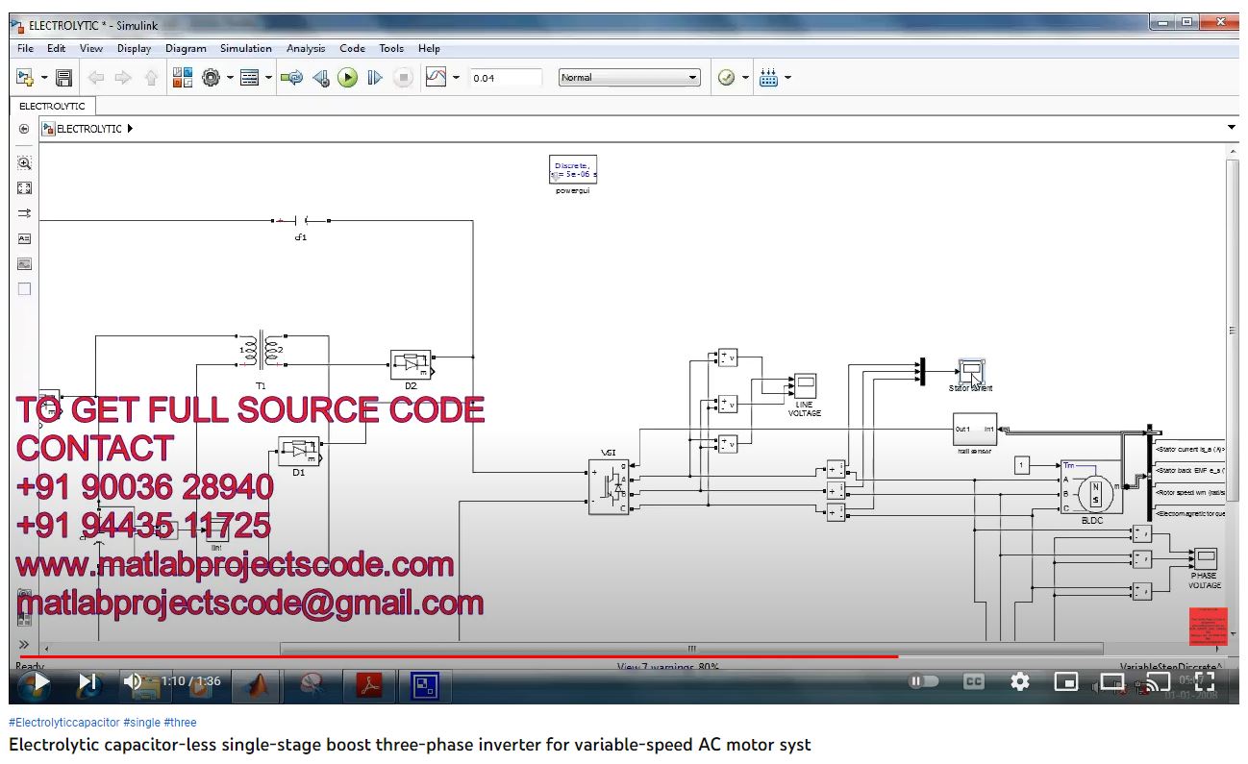1248x764 pixels.
Task: Navigate forward in the model history
Action: (x=123, y=78)
